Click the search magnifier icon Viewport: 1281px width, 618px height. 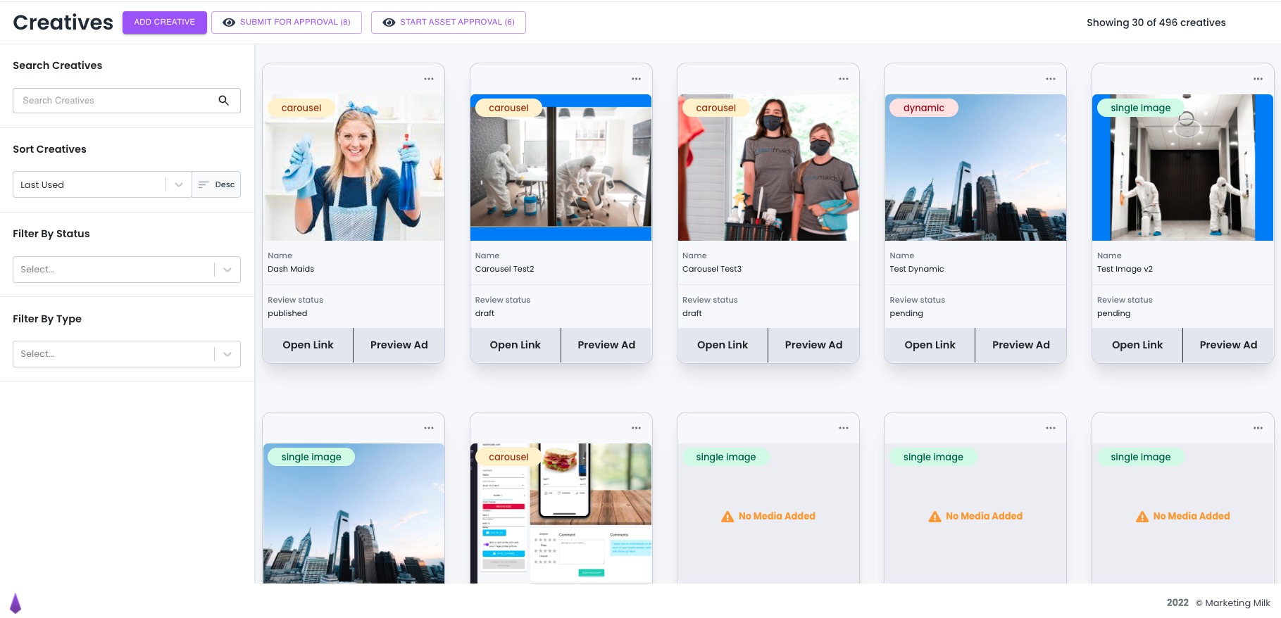pyautogui.click(x=223, y=101)
